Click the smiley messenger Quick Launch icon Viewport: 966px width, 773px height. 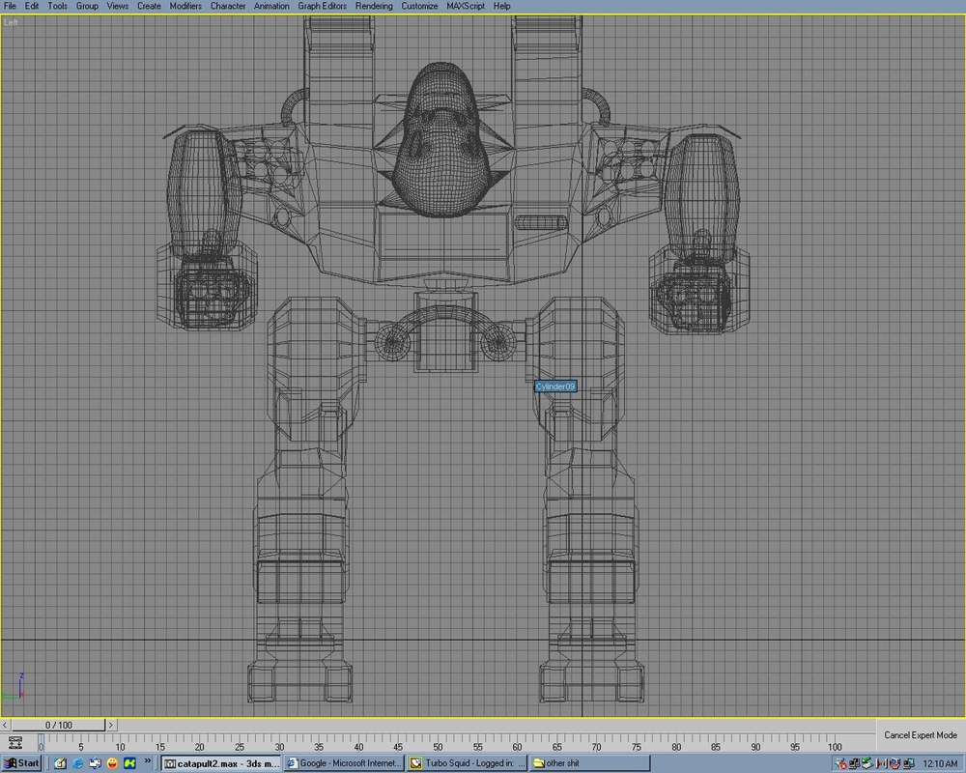pos(111,762)
